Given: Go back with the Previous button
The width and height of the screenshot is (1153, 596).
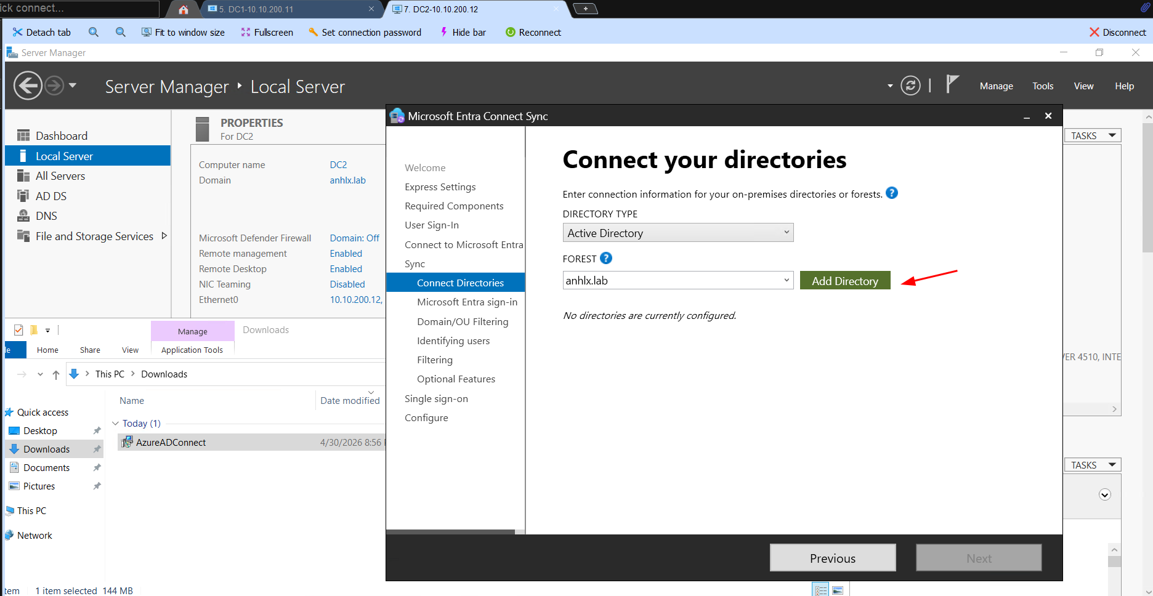Looking at the screenshot, I should pos(833,558).
